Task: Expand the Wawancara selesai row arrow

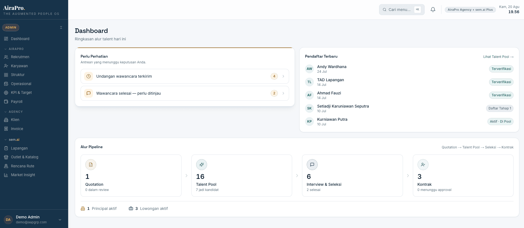Action: [x=283, y=93]
